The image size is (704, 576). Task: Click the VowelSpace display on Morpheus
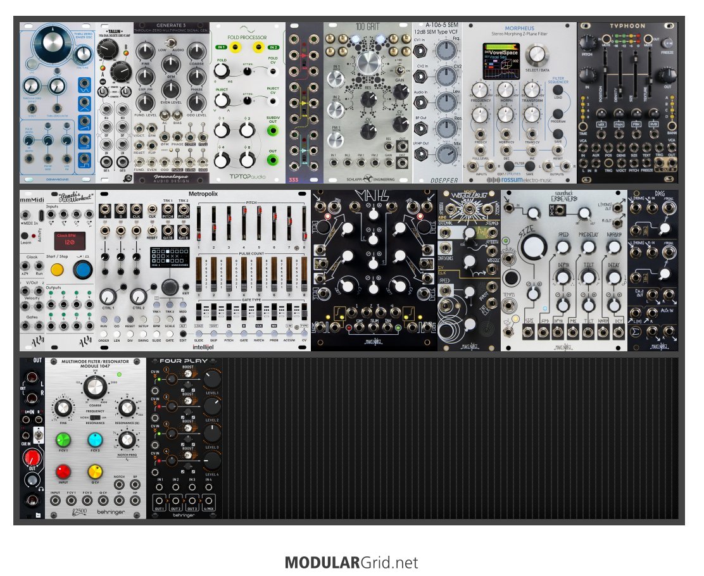click(x=501, y=61)
